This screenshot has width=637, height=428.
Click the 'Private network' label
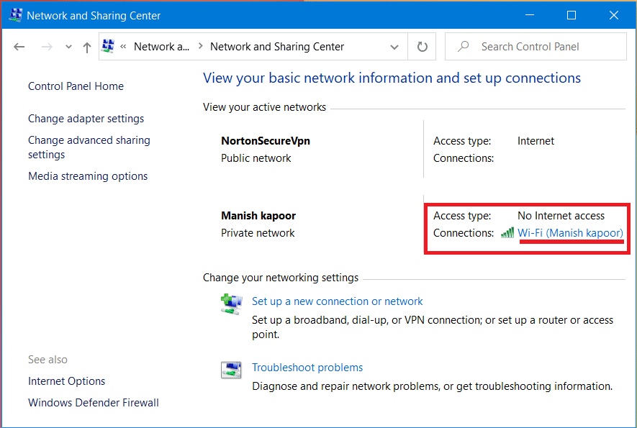click(258, 233)
